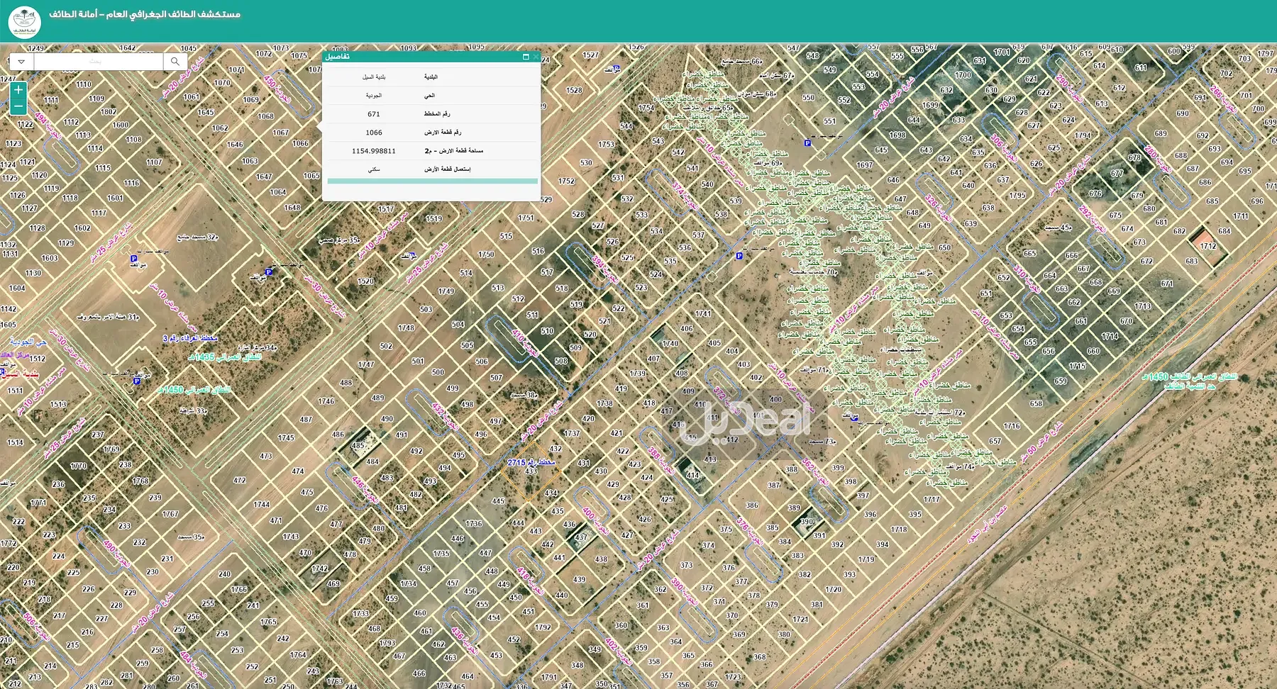Select the parcel area 1154.998811 row

pos(431,151)
